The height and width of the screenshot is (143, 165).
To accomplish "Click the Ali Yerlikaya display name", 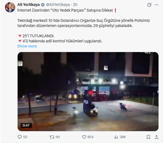I will click(28, 5).
